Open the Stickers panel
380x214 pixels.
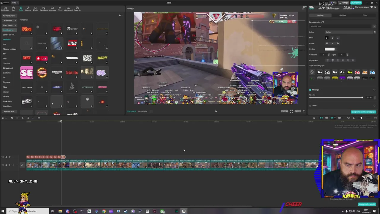point(28,9)
